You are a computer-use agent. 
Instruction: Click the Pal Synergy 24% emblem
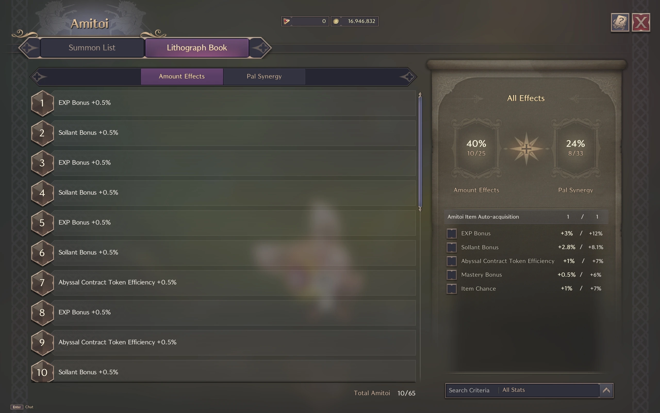pos(575,148)
